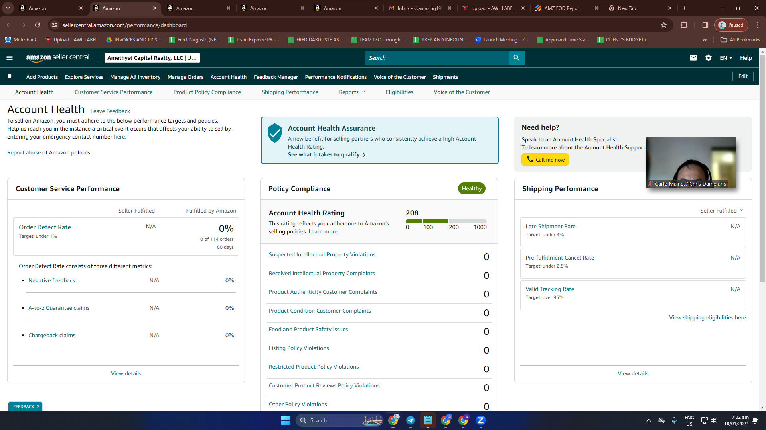The image size is (766, 430).
Task: Click the Account Health Rating progress bar
Action: coord(446,221)
